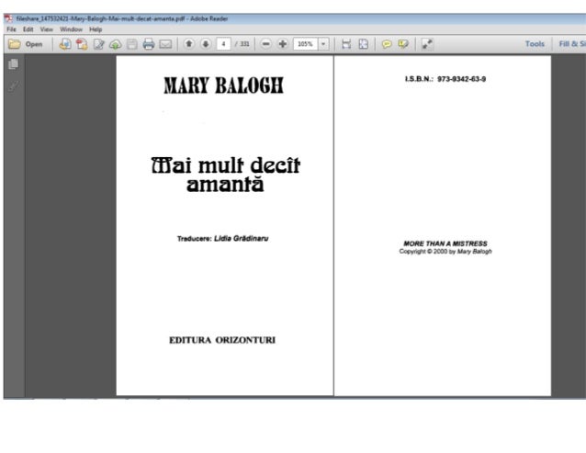The width and height of the screenshot is (586, 453).
Task: Open the Help menu
Action: click(96, 29)
